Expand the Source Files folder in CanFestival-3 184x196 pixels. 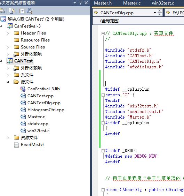(8, 47)
